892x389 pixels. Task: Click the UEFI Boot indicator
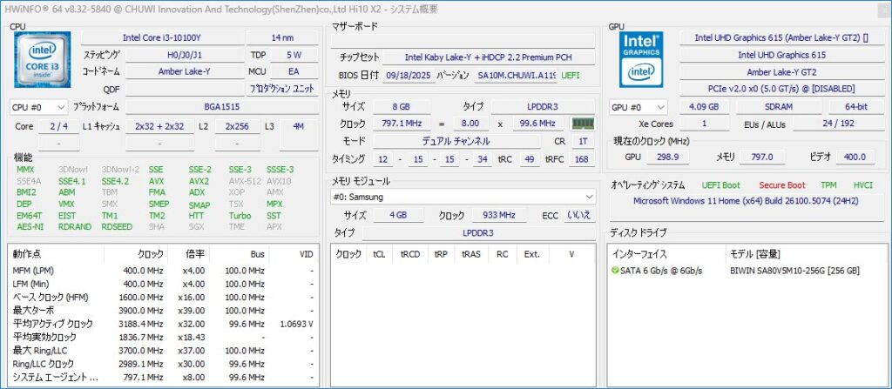point(720,184)
